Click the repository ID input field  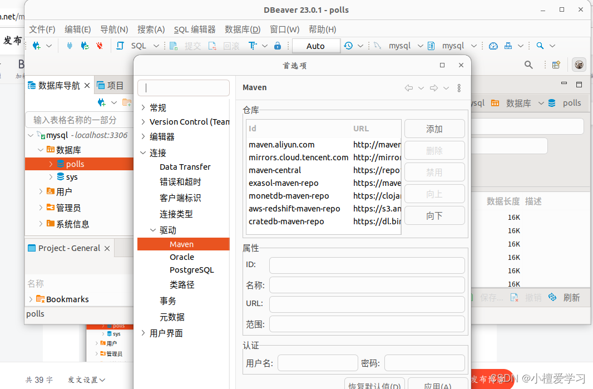(367, 265)
